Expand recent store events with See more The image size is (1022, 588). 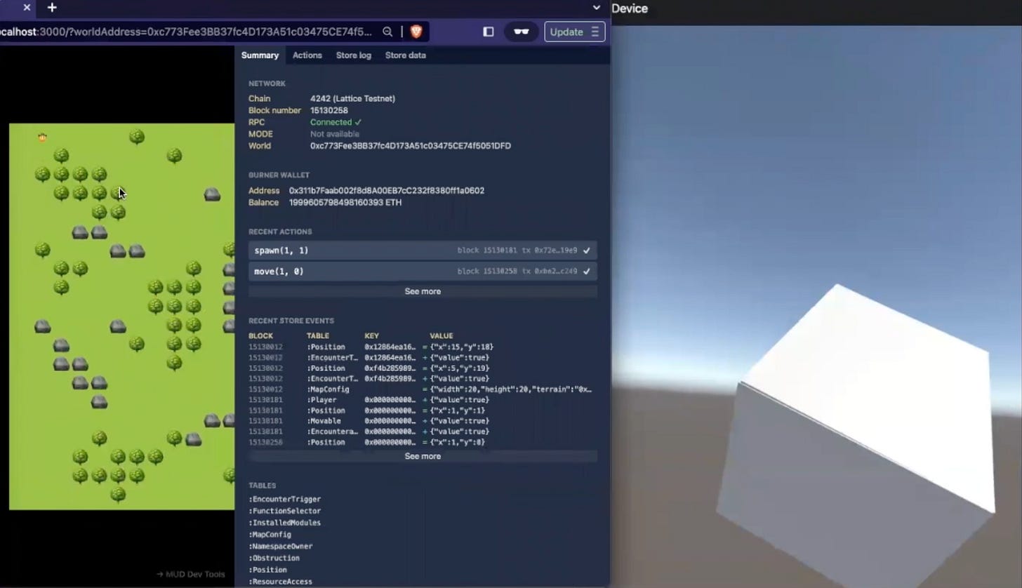[422, 455]
